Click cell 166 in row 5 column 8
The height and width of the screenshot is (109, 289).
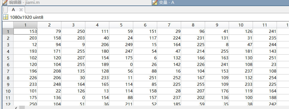point(193,58)
